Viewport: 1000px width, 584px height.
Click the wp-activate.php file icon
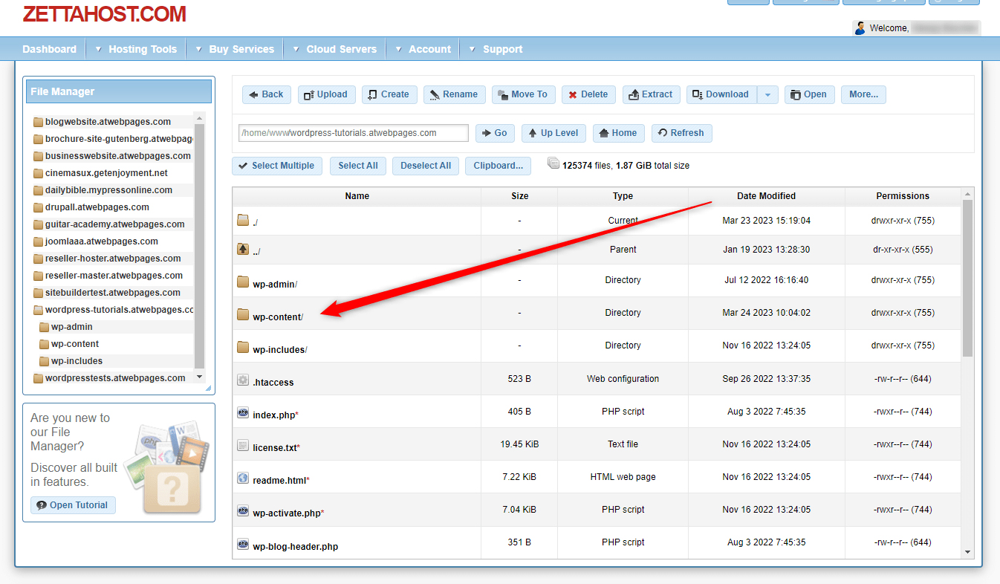[243, 510]
